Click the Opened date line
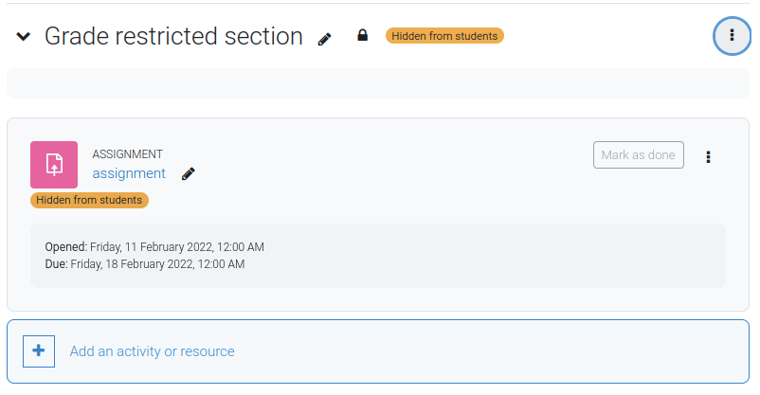Image resolution: width=760 pixels, height=395 pixels. coord(154,247)
